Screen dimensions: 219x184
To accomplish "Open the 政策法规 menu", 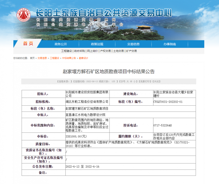I will point(97,44).
